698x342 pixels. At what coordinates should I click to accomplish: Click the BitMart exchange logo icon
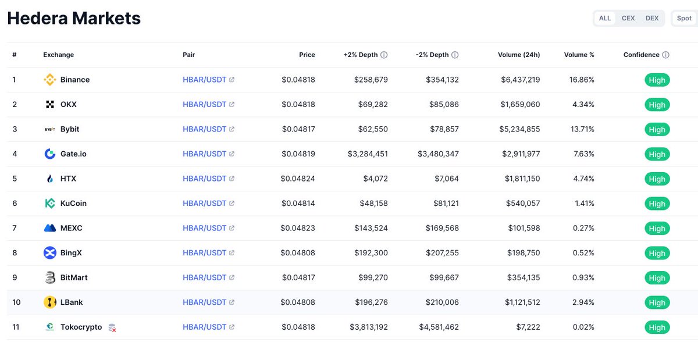(x=50, y=277)
